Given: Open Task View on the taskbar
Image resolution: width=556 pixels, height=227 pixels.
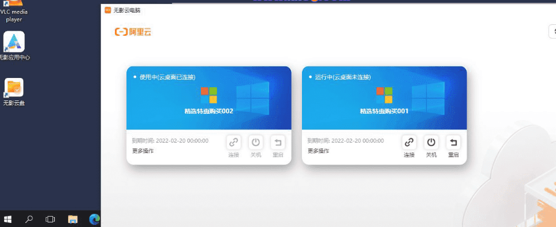Looking at the screenshot, I should 50,219.
